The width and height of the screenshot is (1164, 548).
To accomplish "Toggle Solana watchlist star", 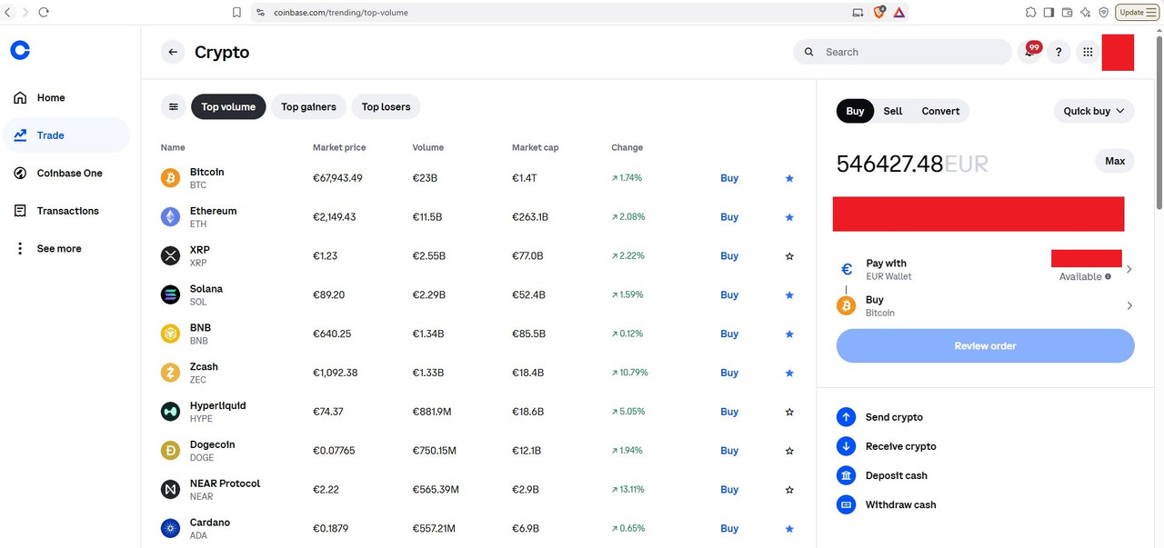I will 789,294.
